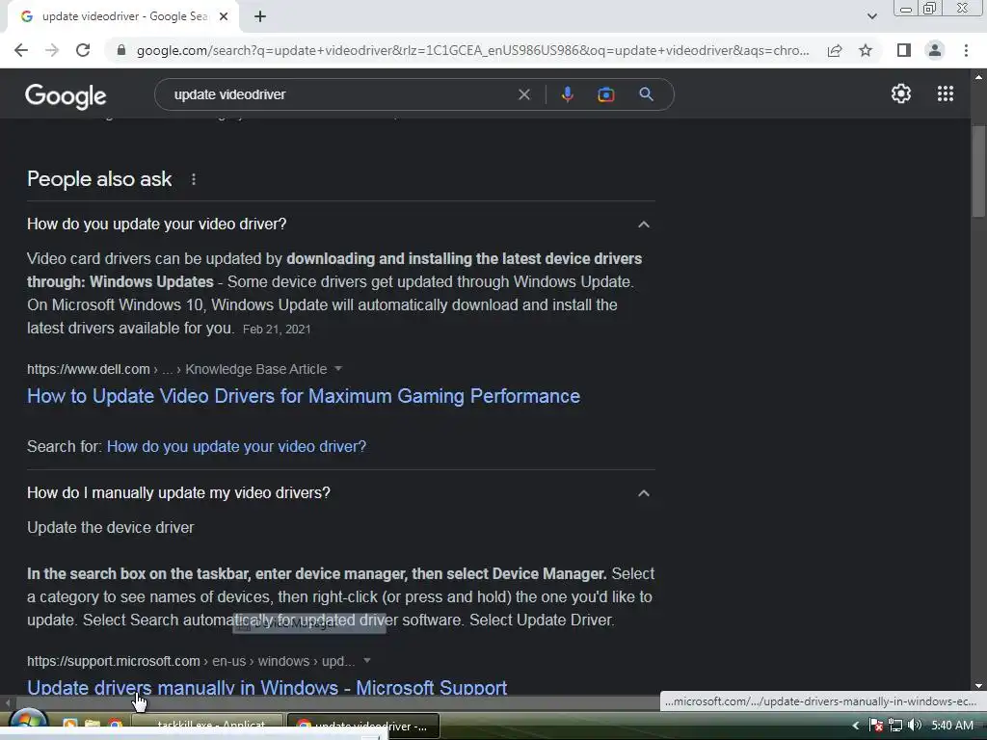The height and width of the screenshot is (740, 987).
Task: Click the red security flag tray icon
Action: [875, 726]
